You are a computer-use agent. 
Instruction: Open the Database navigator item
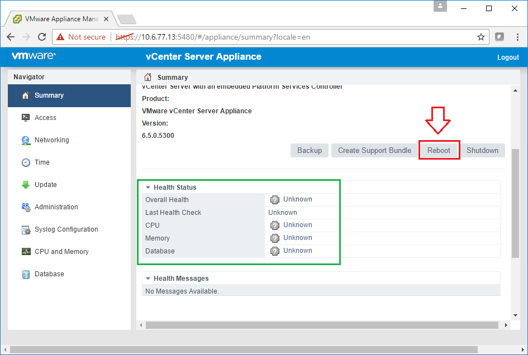click(x=69, y=274)
